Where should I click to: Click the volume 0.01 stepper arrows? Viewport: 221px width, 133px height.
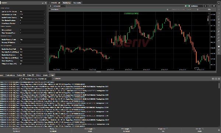point(44,14)
